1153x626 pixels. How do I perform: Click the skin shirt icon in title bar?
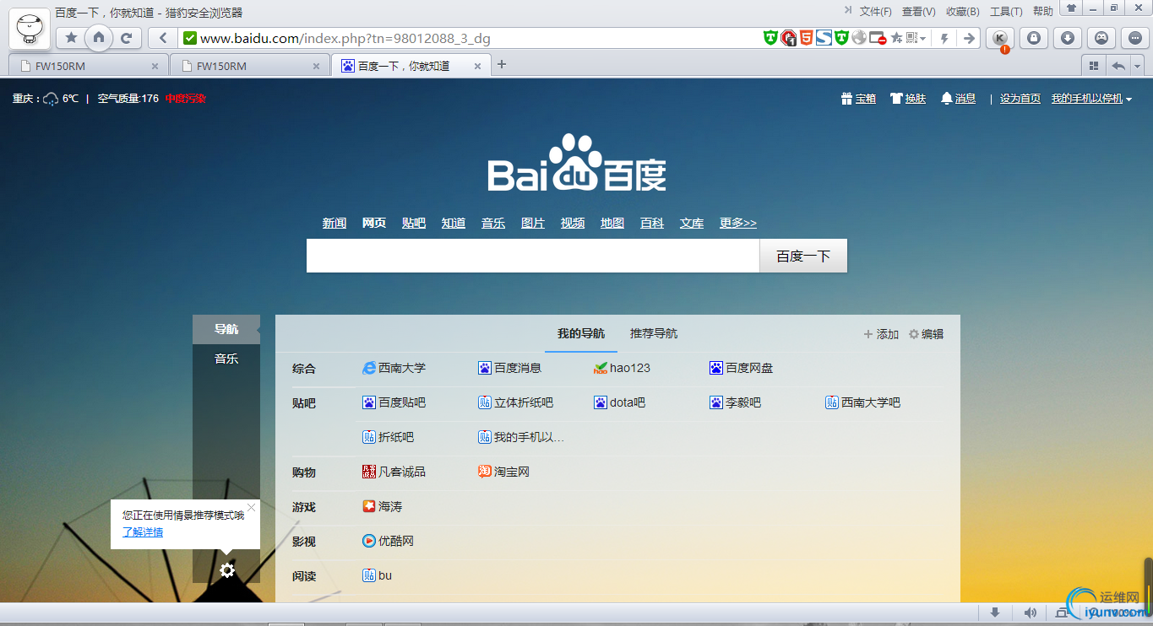click(1071, 8)
